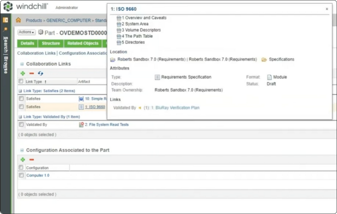
Task: Toggle select-all checkbox in Collaboration Links header
Action: pos(21,81)
